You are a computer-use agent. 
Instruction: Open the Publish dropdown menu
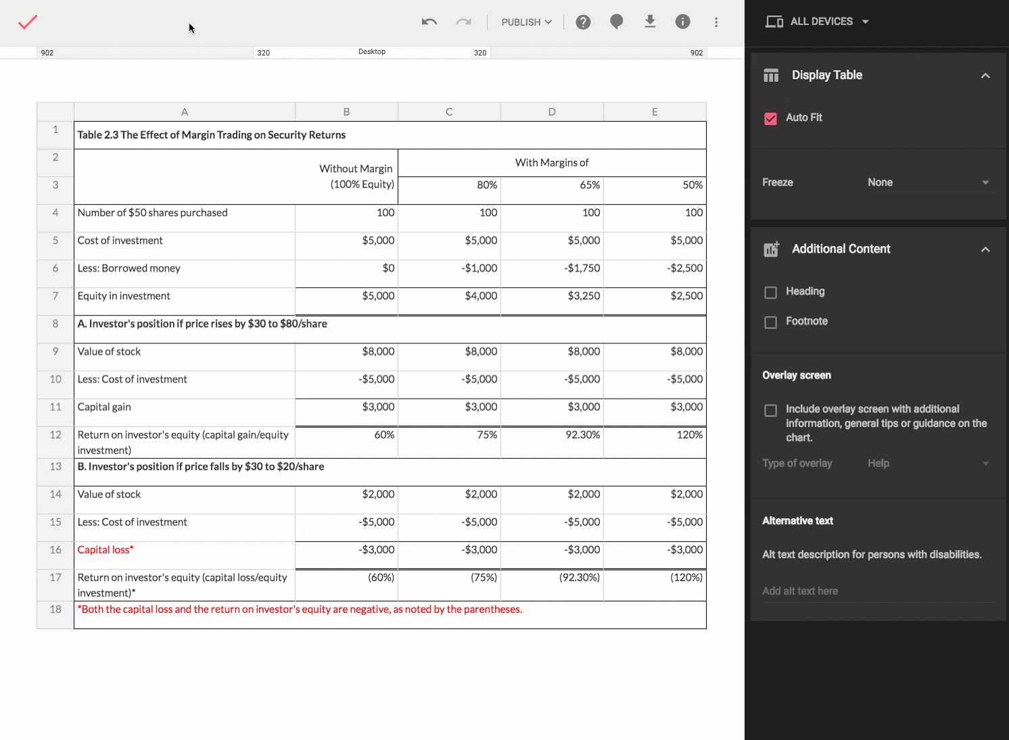pos(526,22)
